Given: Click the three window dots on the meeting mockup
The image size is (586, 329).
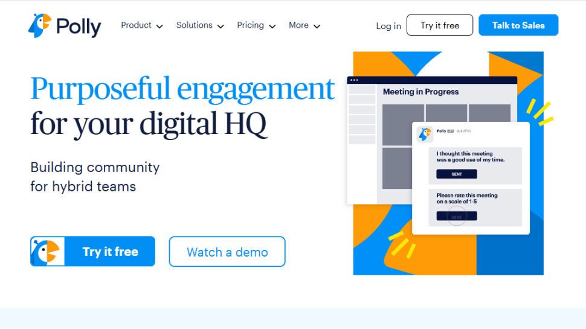Looking at the screenshot, I should tap(354, 80).
